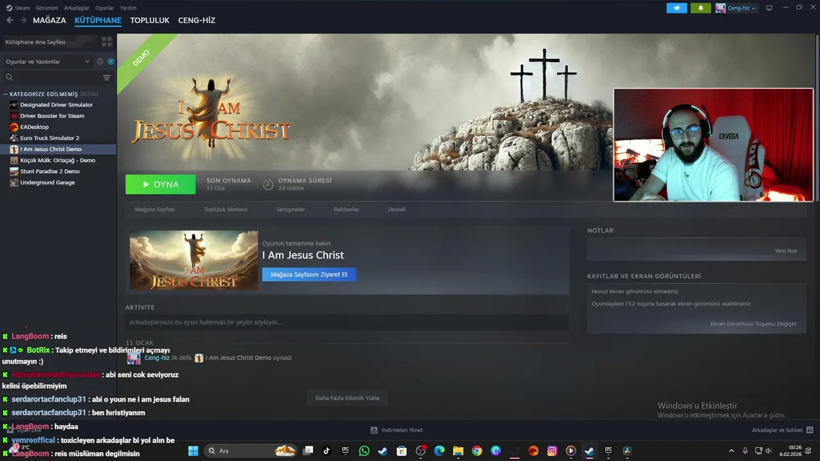Image resolution: width=820 pixels, height=461 pixels.
Task: Open Instagram from taskbar
Action: (x=552, y=451)
